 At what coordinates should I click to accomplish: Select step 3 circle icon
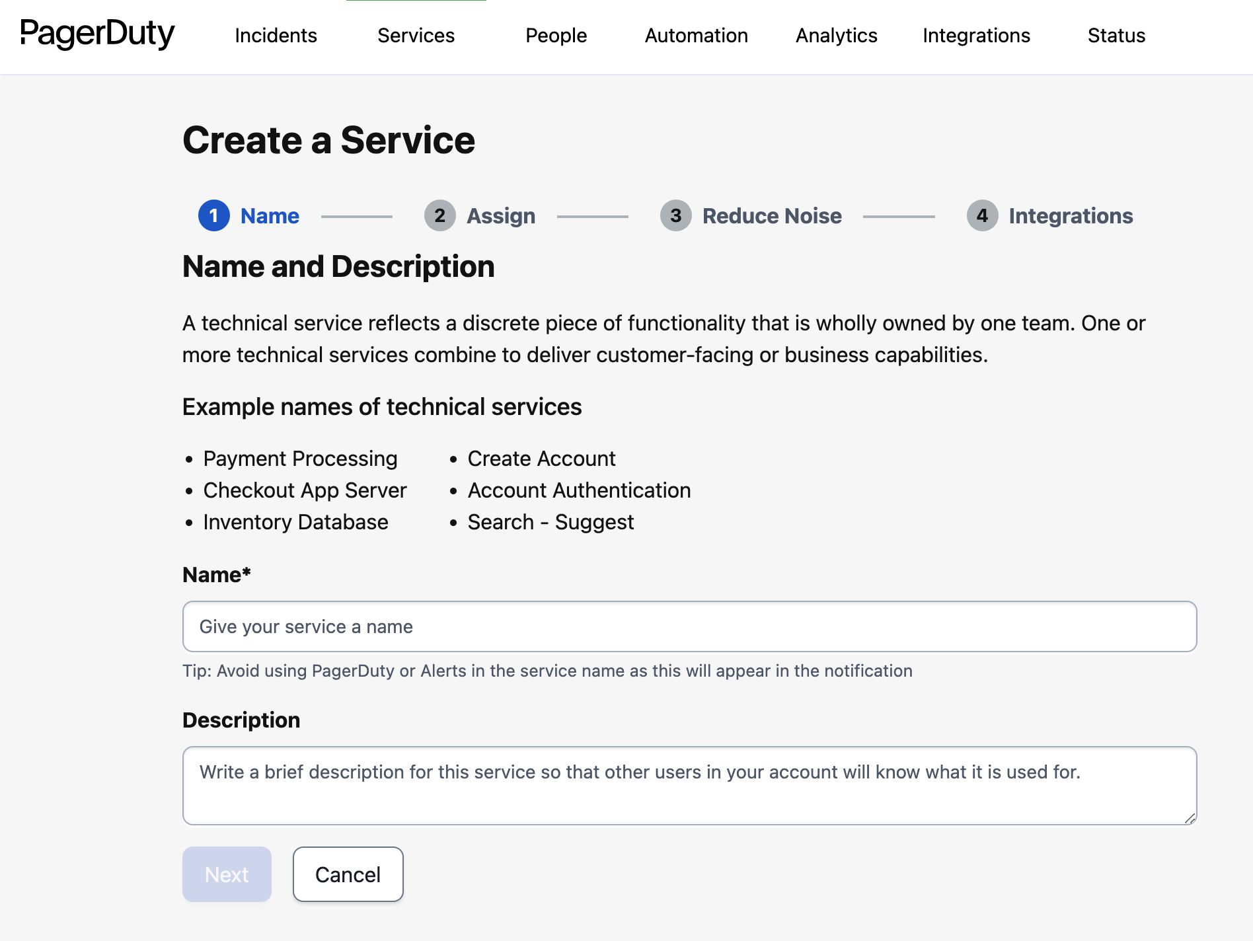[675, 215]
